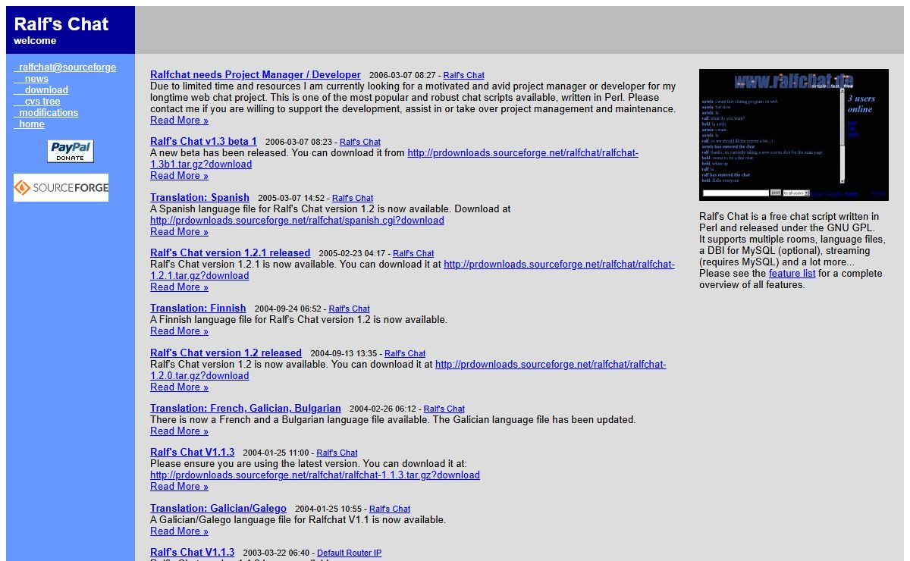This screenshot has height=561, width=910.
Task: Read More under Project Manager post
Action: pyautogui.click(x=179, y=120)
